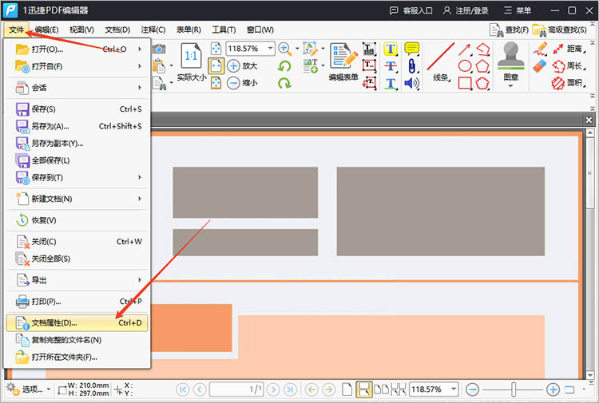Rotate view clockwise icon
The image size is (599, 403).
click(284, 83)
